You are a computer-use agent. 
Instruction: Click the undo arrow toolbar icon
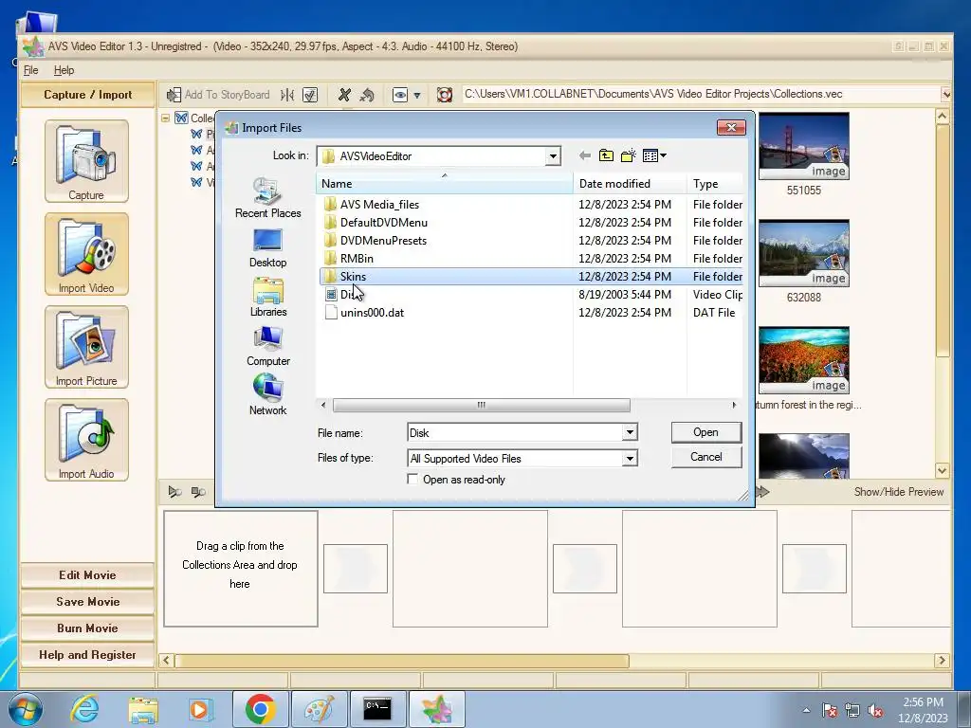367,95
